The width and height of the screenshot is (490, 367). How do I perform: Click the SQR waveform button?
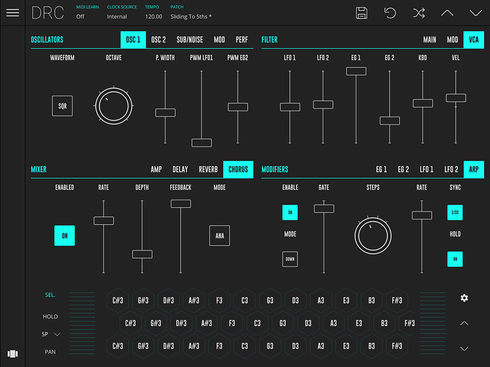pos(62,105)
